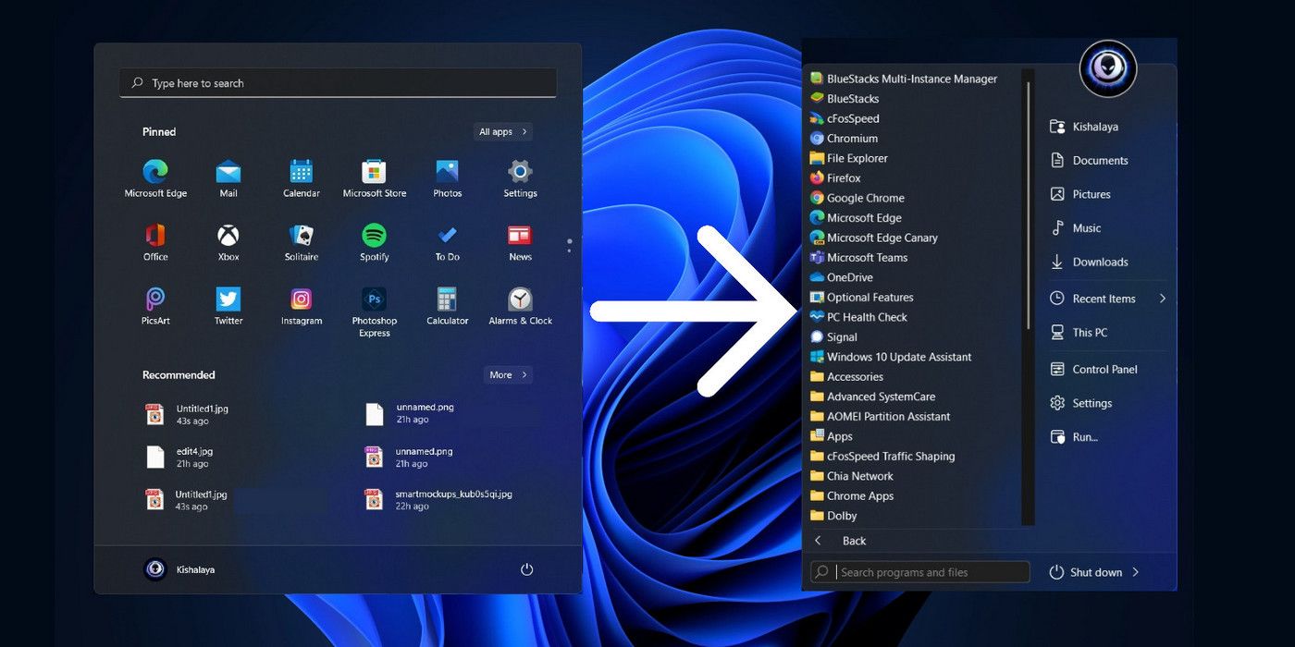
Task: Click the Instagram pinned icon
Action: (x=301, y=300)
